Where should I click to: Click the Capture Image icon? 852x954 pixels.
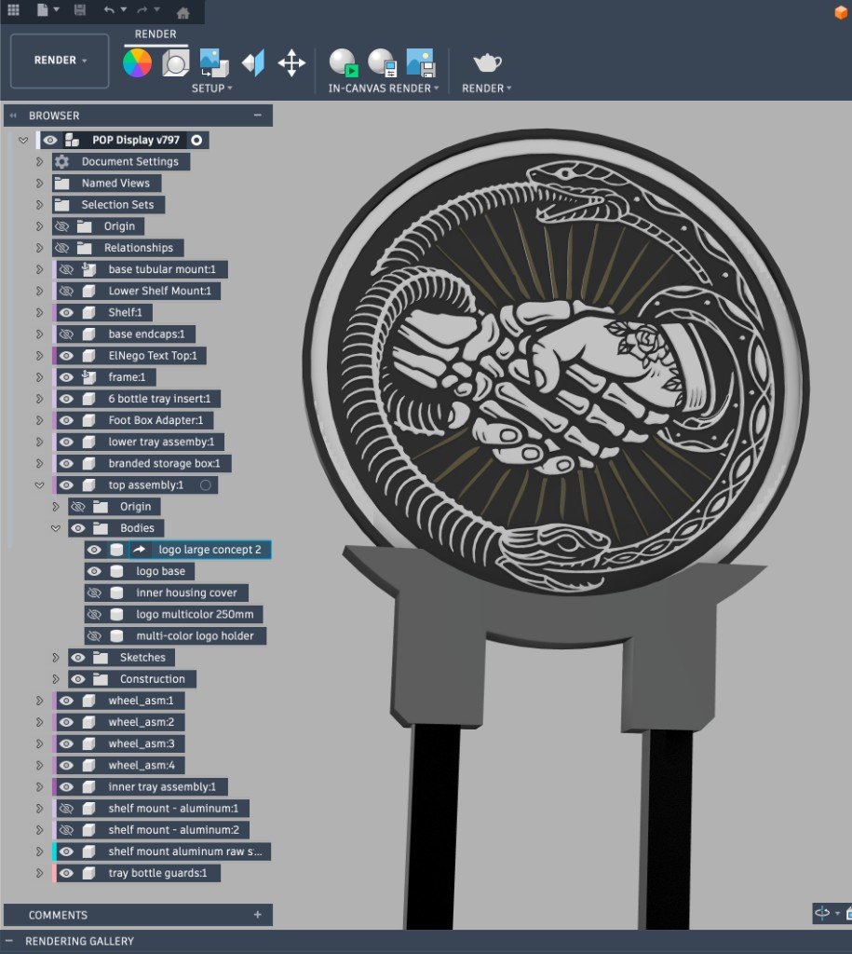[x=420, y=63]
